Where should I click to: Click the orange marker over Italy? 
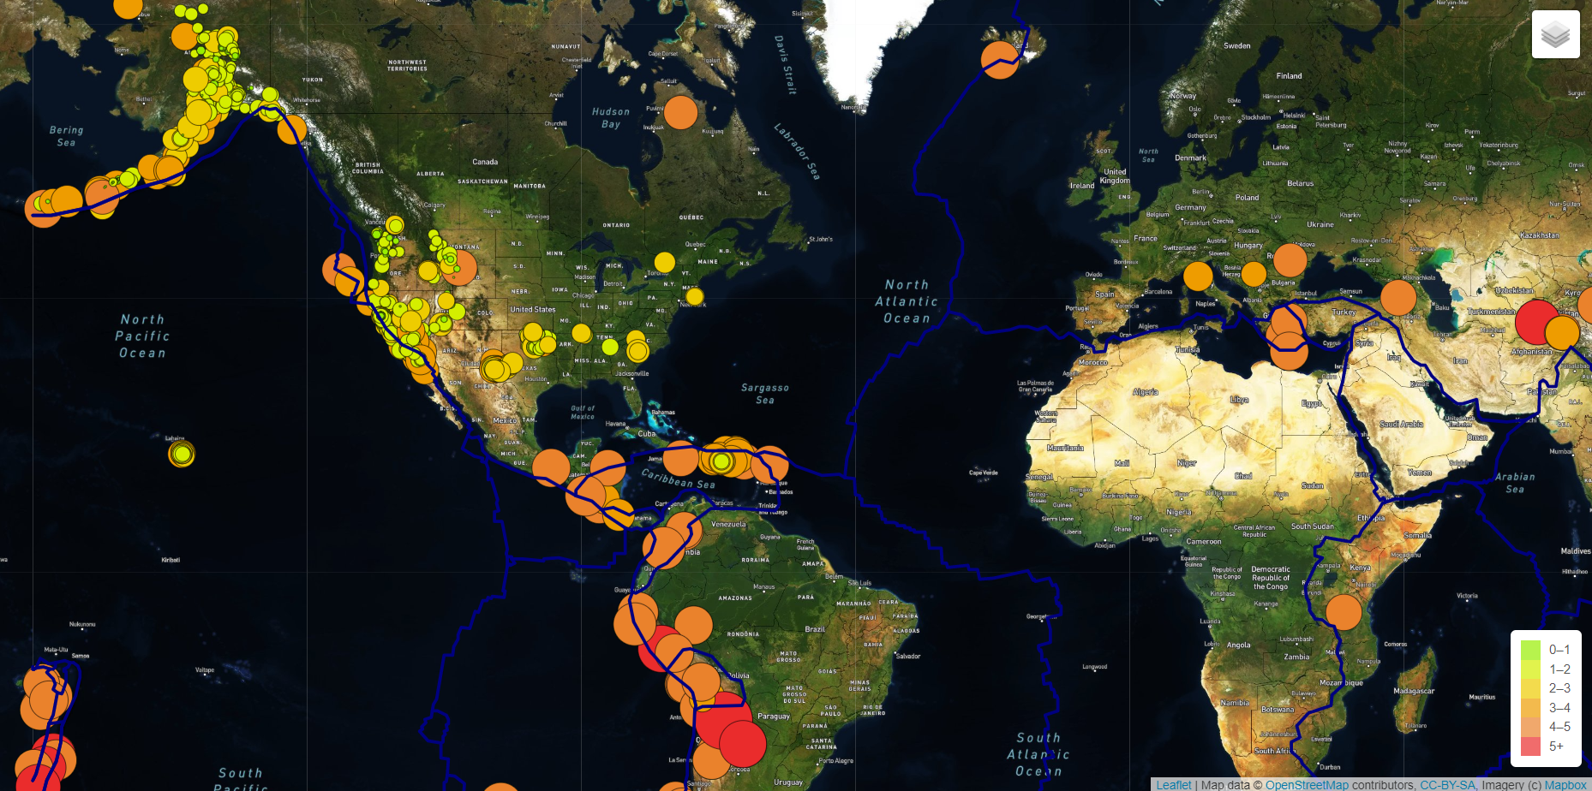(1198, 277)
